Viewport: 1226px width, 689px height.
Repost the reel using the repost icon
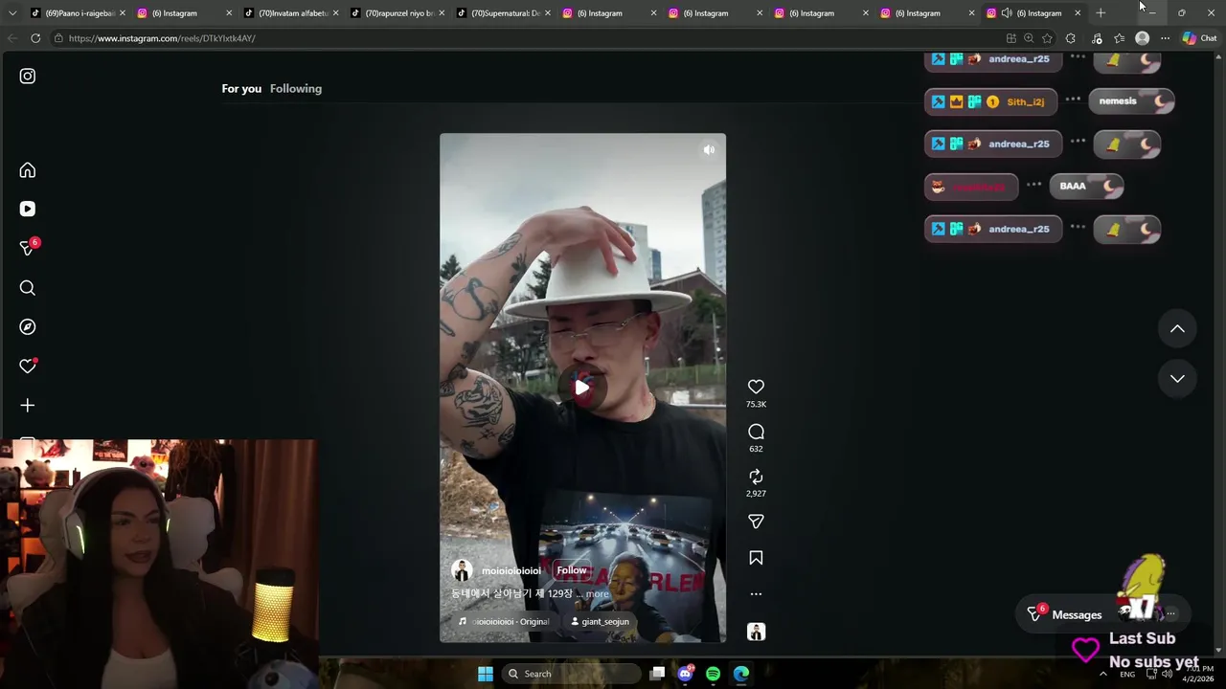[756, 477]
